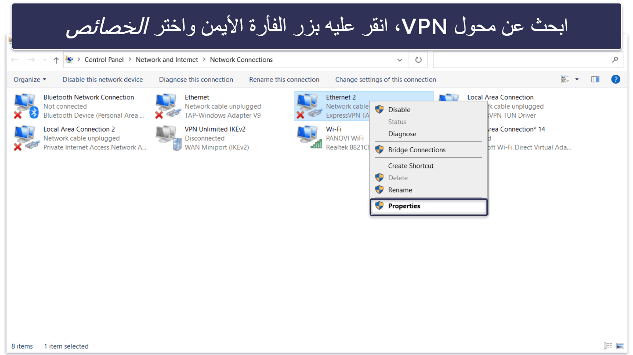This screenshot has height=355, width=633.
Task: Toggle the preview pane icon
Action: pyautogui.click(x=595, y=79)
